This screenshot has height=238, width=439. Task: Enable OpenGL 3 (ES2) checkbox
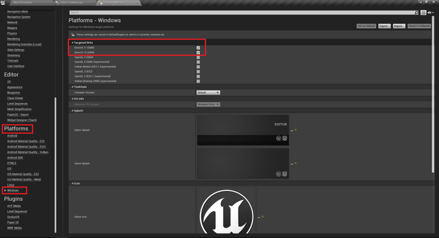coord(198,72)
